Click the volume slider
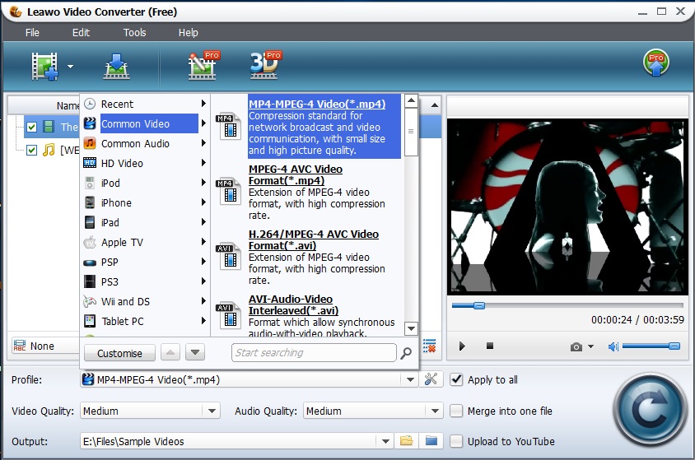This screenshot has height=460, width=695. pyautogui.click(x=651, y=346)
